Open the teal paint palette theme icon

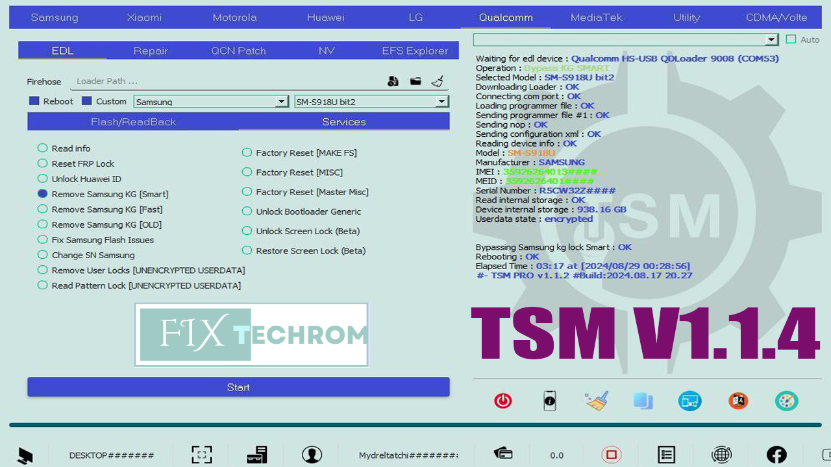click(x=786, y=401)
